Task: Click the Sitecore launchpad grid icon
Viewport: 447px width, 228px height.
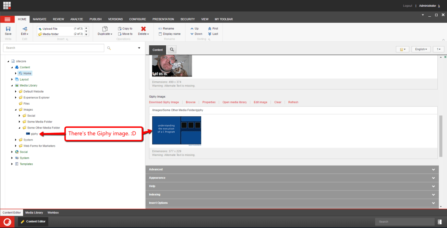Action: [7, 5]
